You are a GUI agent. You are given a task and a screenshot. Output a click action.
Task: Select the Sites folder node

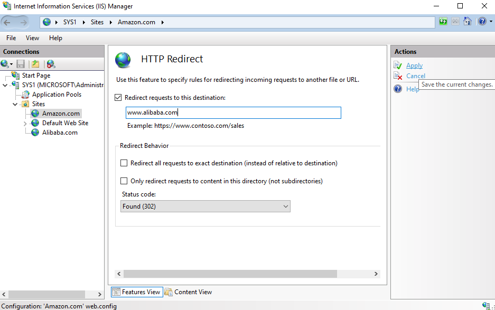(x=38, y=104)
